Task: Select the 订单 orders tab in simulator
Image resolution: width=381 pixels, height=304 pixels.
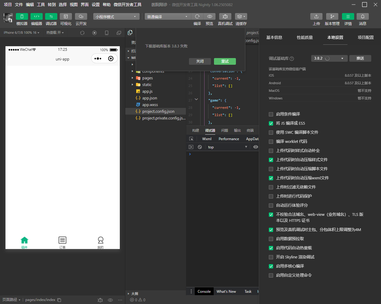Action: point(62,243)
